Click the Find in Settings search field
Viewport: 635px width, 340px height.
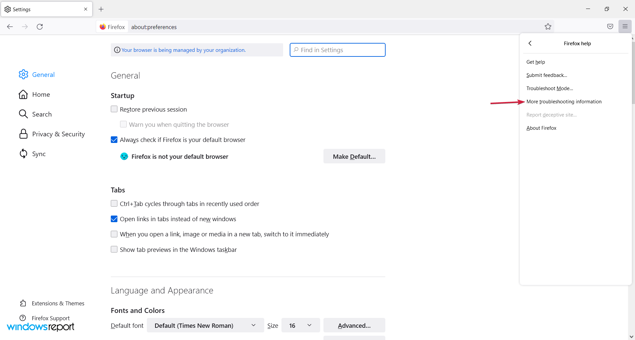tap(338, 50)
